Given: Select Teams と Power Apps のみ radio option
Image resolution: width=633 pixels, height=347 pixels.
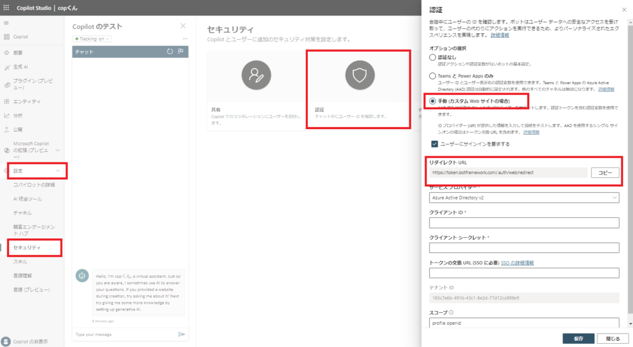Looking at the screenshot, I should point(432,76).
